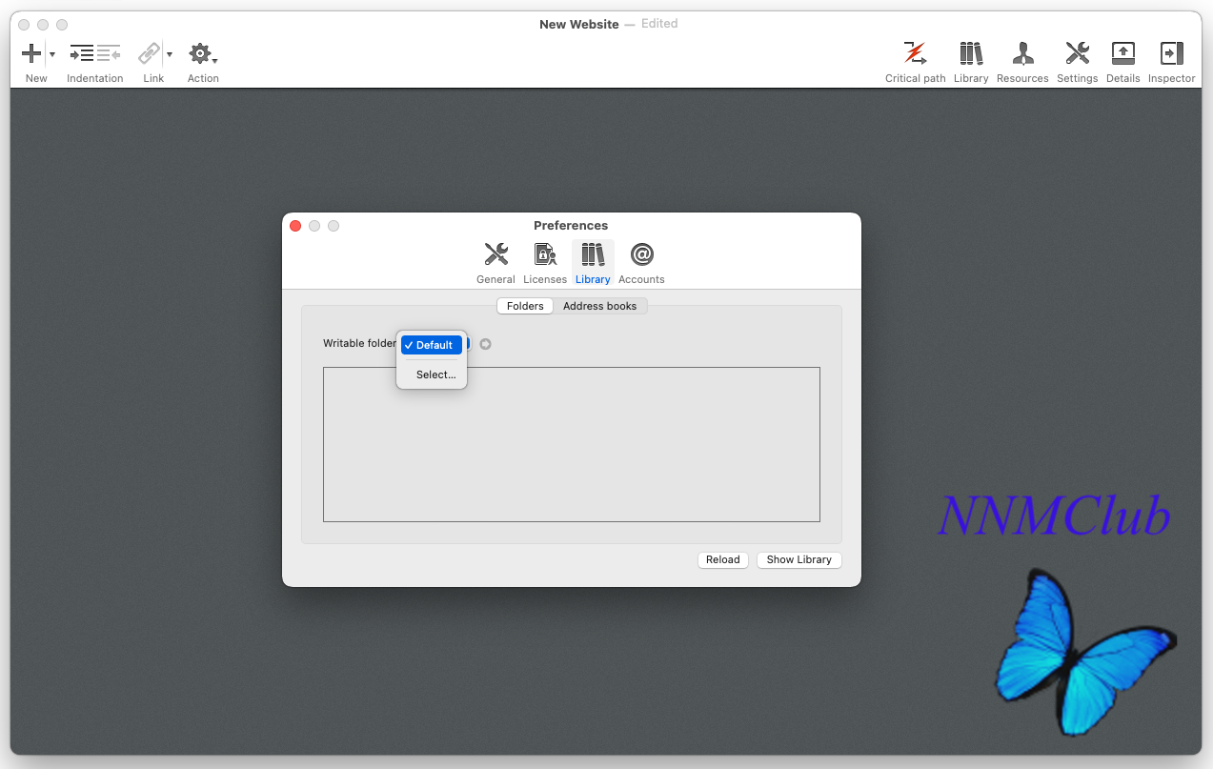1213x769 pixels.
Task: Click the Link chain icon
Action: (150, 53)
